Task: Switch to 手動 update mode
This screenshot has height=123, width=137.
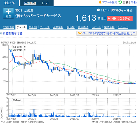Action: (x=134, y=2)
